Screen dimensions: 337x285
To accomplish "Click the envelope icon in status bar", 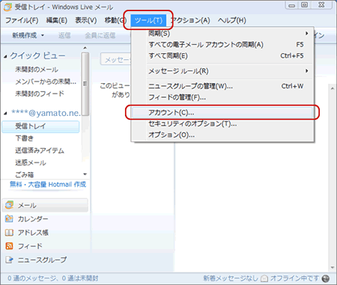I will click(x=264, y=278).
